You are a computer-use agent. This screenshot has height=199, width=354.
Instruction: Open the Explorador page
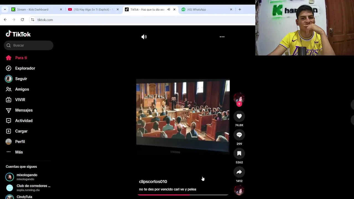coord(25,68)
